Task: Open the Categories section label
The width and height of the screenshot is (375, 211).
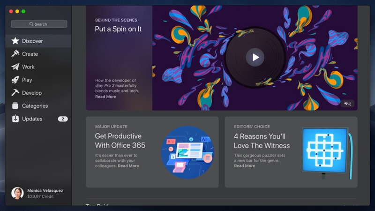Action: pyautogui.click(x=35, y=106)
